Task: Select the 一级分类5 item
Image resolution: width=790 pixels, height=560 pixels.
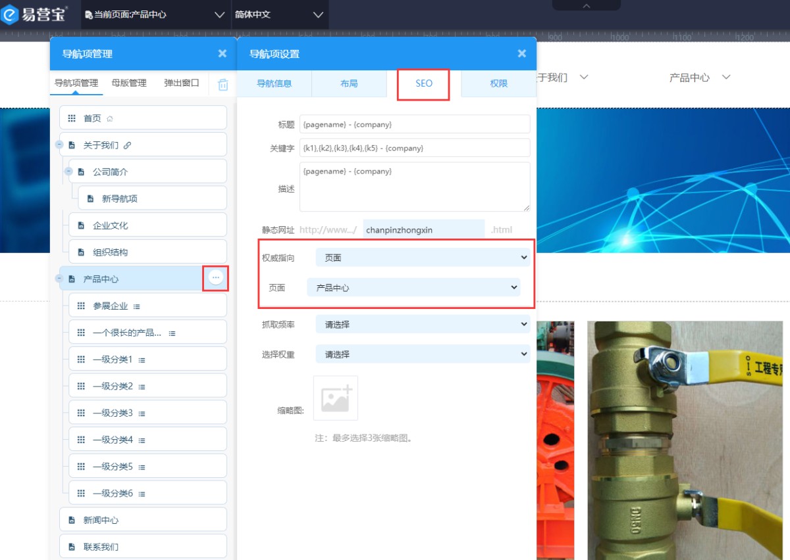Action: click(x=147, y=467)
